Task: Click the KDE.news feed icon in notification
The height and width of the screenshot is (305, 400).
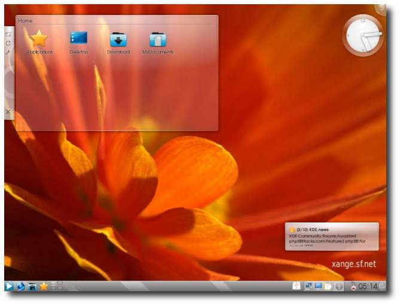Action: coord(292,230)
